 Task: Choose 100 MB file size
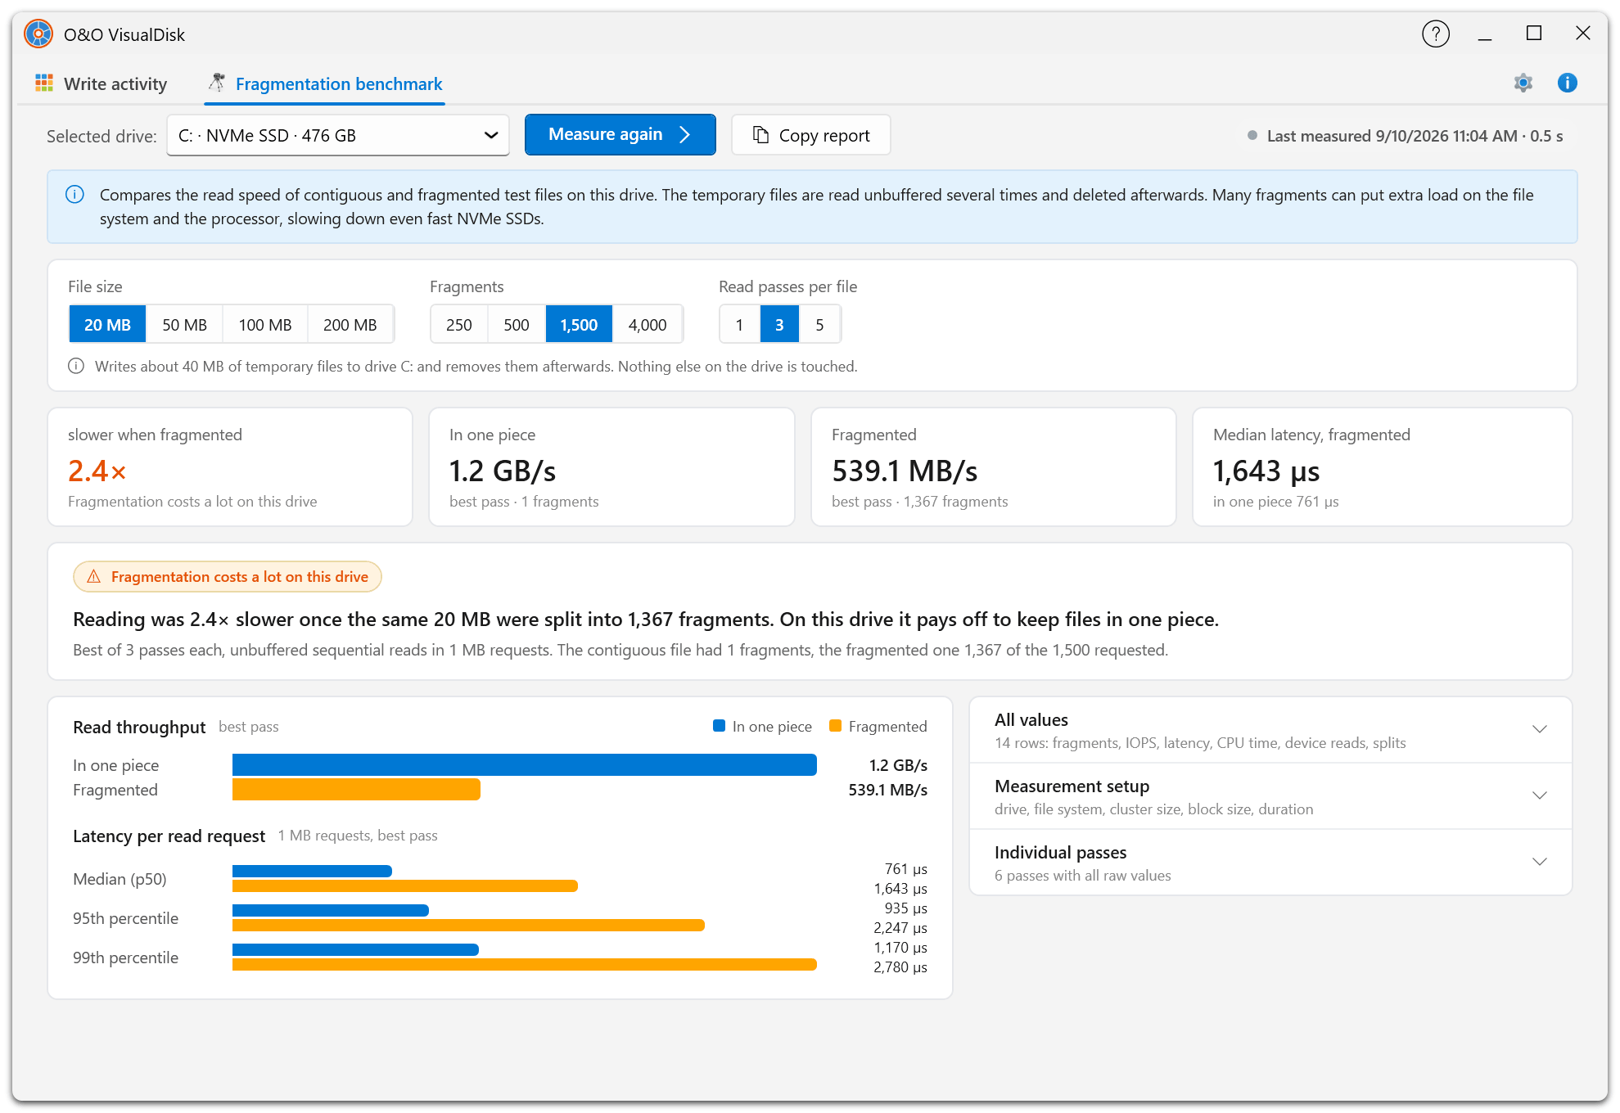(265, 325)
